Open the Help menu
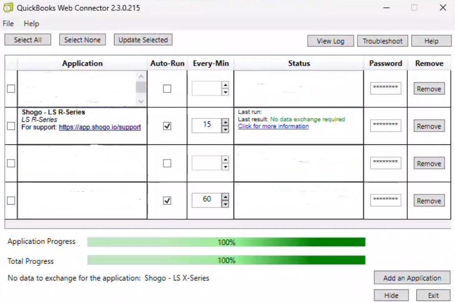455x302 pixels. click(31, 23)
